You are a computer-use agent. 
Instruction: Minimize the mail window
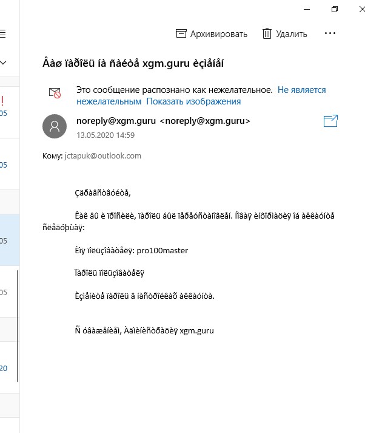pos(307,9)
